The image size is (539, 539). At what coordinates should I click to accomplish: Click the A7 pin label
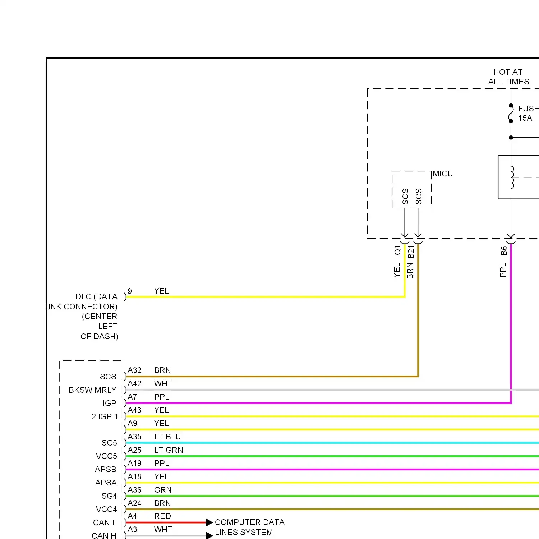point(133,397)
